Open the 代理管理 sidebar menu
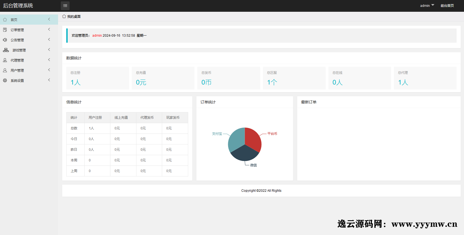The image size is (464, 235). tap(29, 60)
